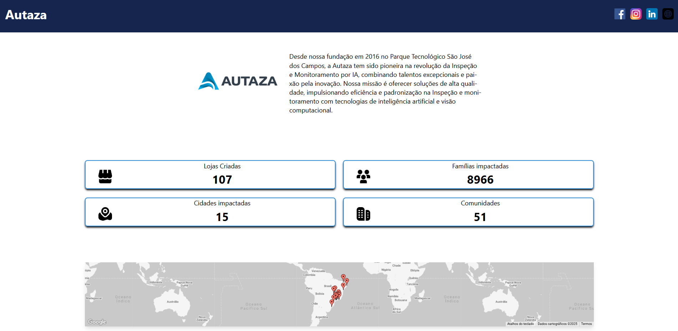Click the people icon on Famílias impactadas card
678x331 pixels.
pos(363,175)
